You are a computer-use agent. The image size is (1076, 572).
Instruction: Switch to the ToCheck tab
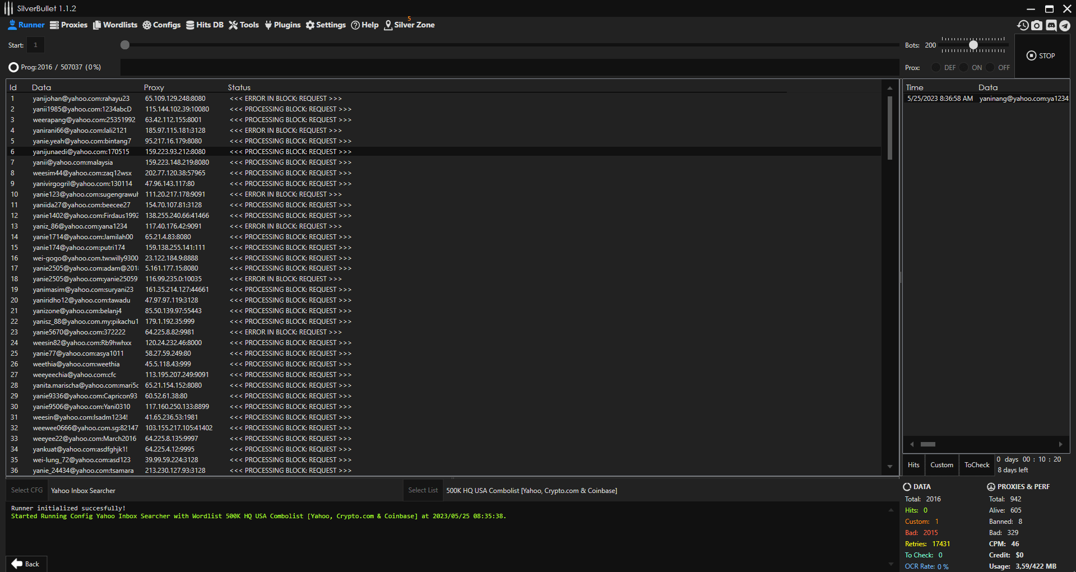click(x=977, y=465)
